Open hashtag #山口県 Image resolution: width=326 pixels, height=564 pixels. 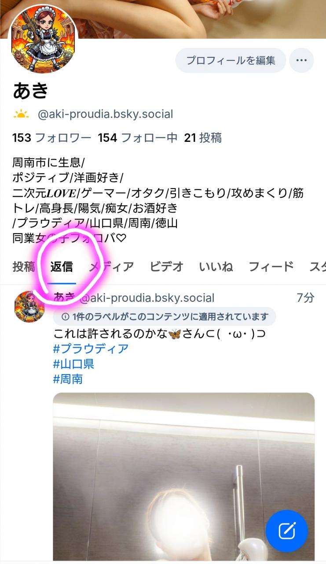click(73, 364)
